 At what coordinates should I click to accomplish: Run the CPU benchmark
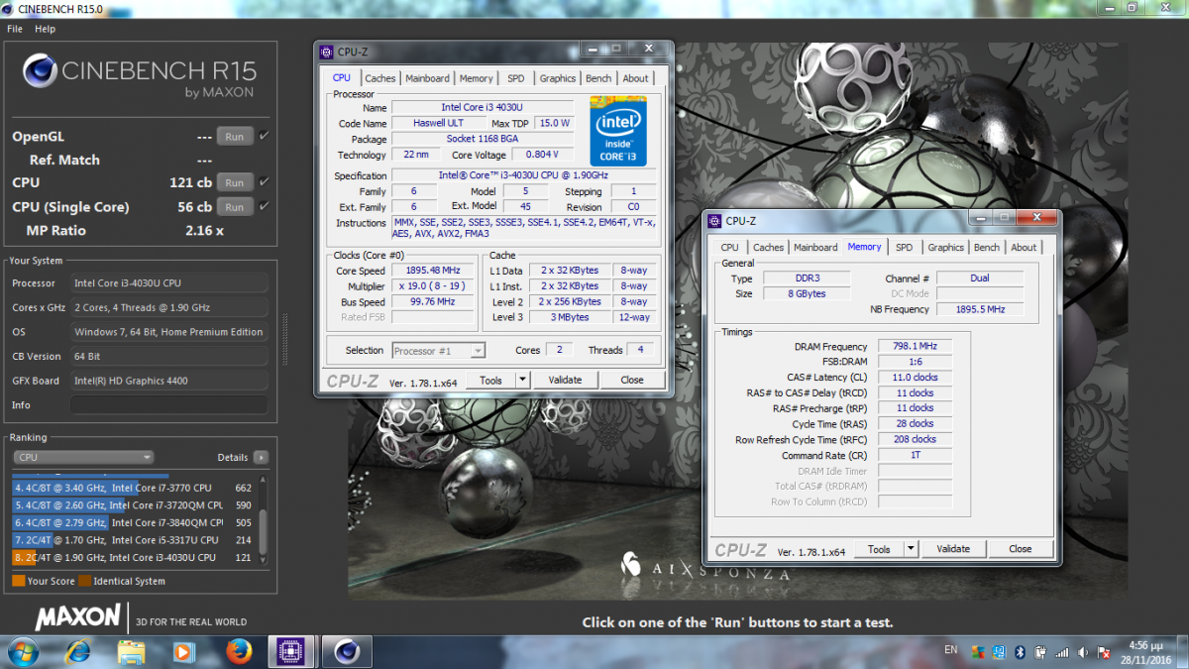(234, 182)
